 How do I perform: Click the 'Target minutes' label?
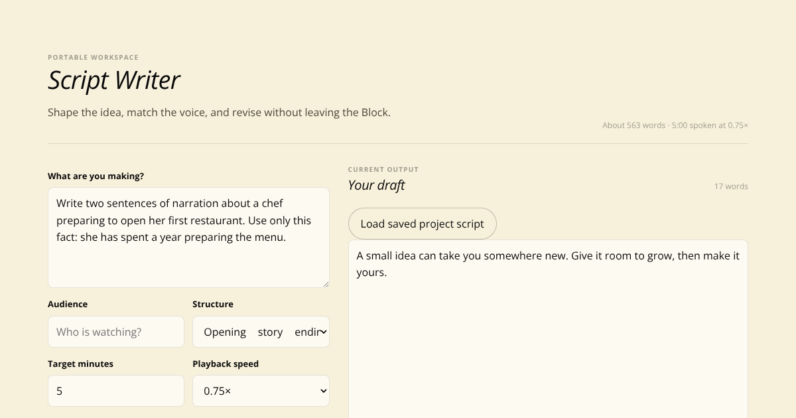point(80,364)
